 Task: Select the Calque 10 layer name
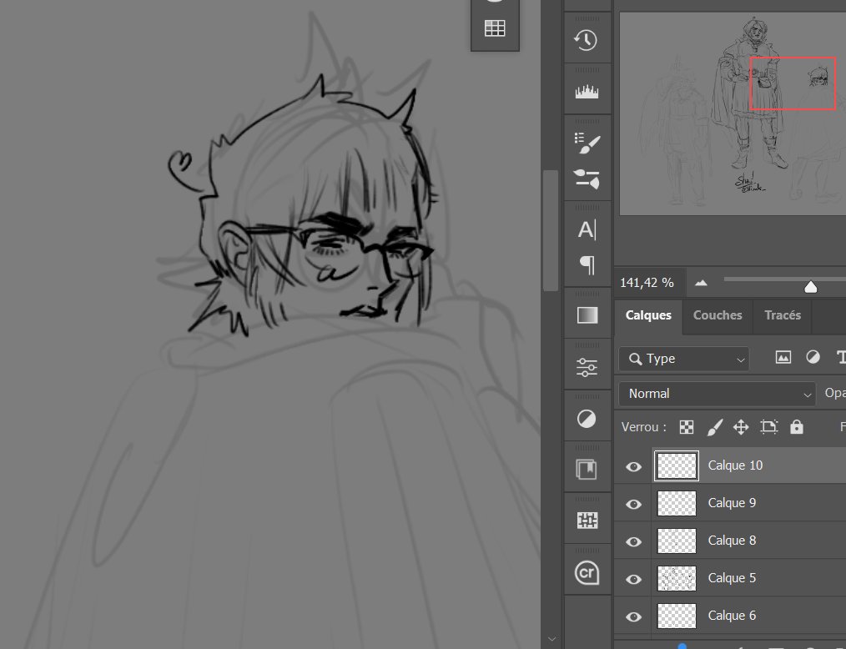click(735, 465)
